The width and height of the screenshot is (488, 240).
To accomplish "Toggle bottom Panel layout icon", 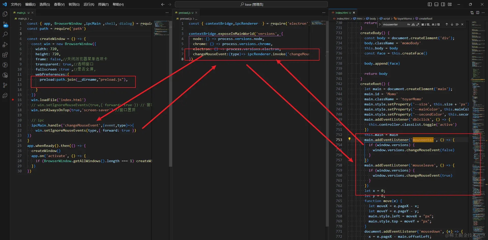I will 436,4.
